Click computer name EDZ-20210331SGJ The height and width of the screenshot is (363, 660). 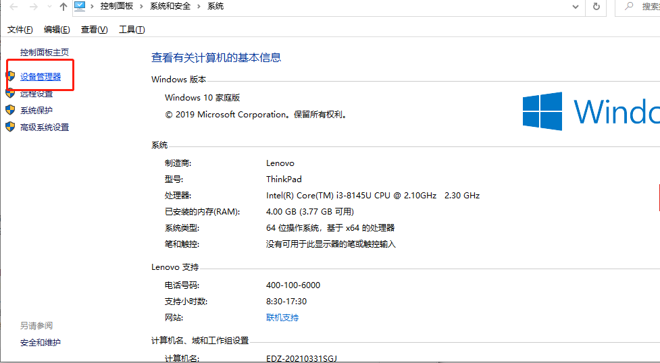point(301,359)
